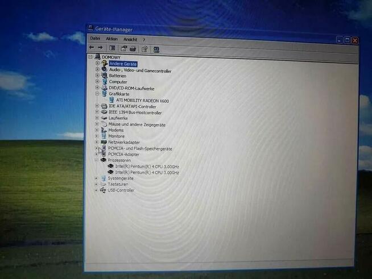372x279 pixels.
Task: Expand the USB-Controller node
Action: (96, 190)
